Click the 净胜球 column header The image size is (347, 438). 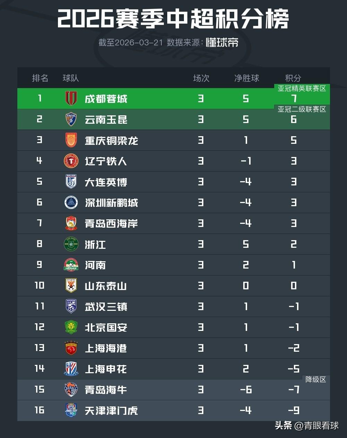(x=246, y=78)
